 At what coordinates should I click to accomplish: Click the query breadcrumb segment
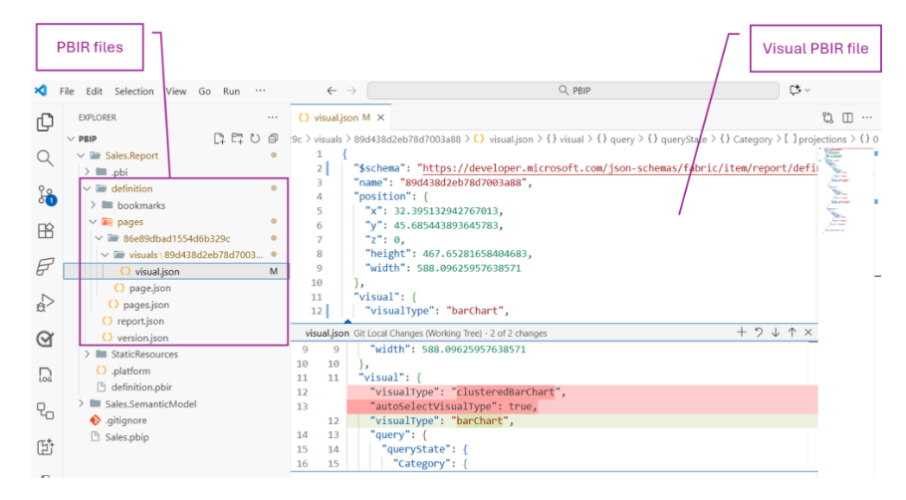coord(622,139)
